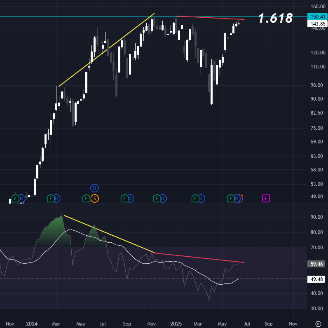Click the 110.00 price axis label

(x=318, y=67)
